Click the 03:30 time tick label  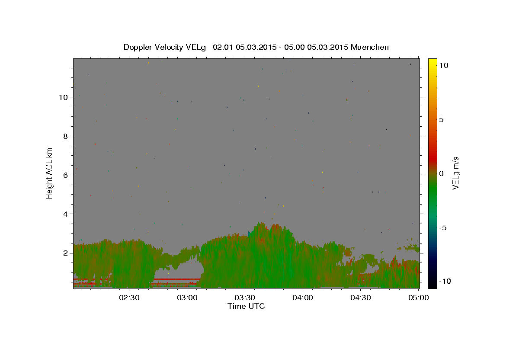click(245, 298)
